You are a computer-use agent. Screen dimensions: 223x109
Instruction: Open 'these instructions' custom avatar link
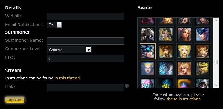tap(184, 99)
